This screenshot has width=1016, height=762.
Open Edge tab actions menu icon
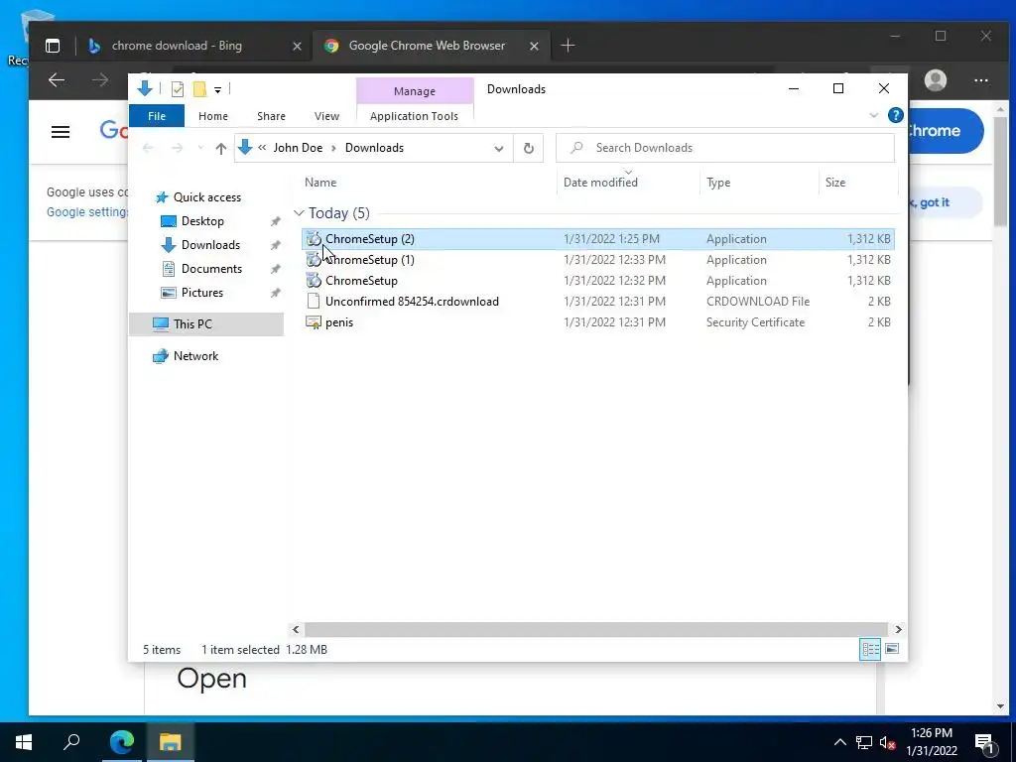tap(53, 46)
